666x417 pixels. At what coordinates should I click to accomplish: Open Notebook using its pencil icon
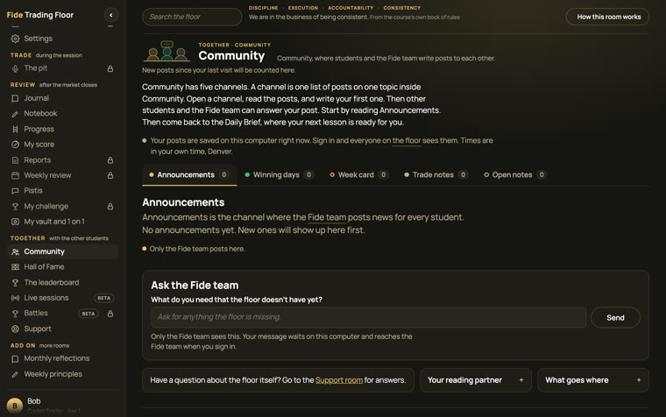[15, 114]
